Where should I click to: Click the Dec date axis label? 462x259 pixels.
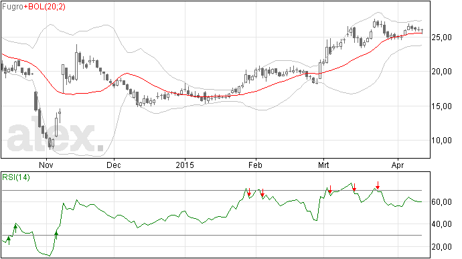point(114,165)
